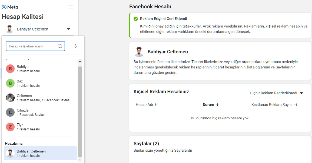Click the log out icon beside search
This screenshot has width=312, height=163.
pos(75,46)
